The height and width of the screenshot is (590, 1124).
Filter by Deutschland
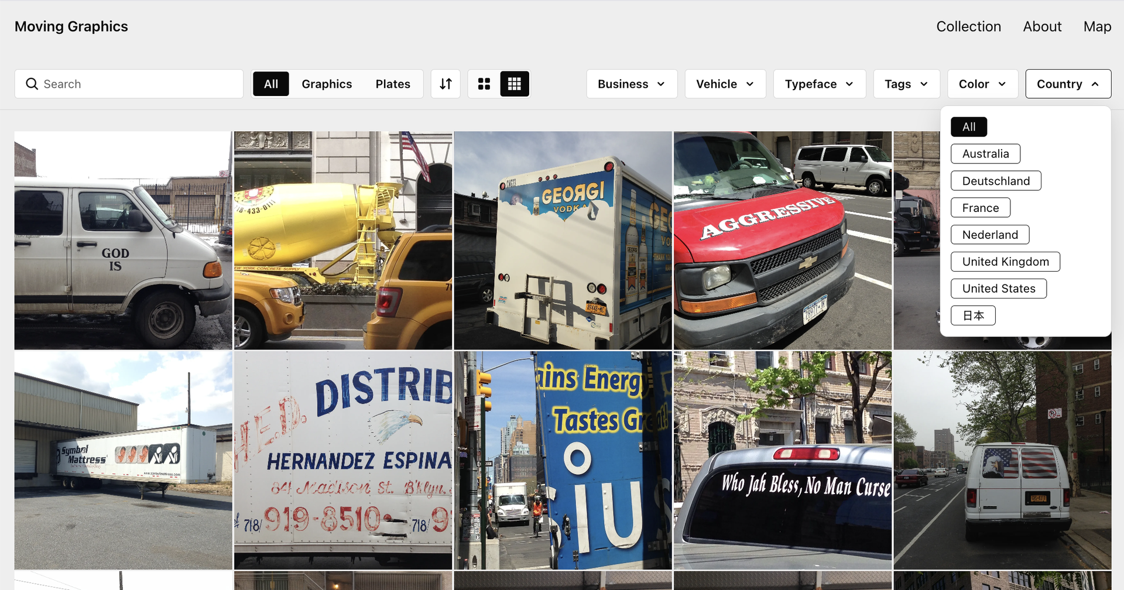pos(996,181)
